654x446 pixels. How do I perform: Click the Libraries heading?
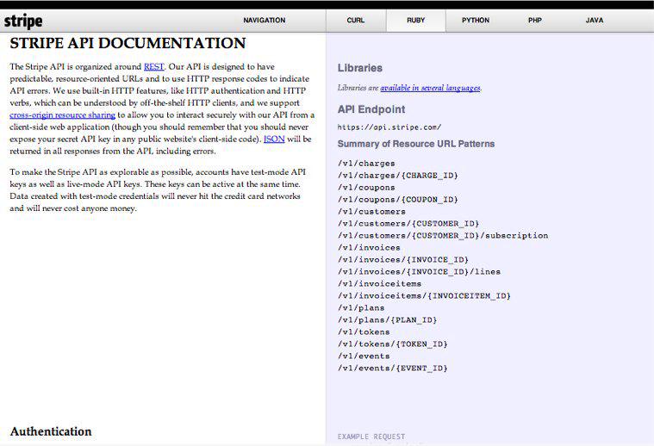coord(360,68)
